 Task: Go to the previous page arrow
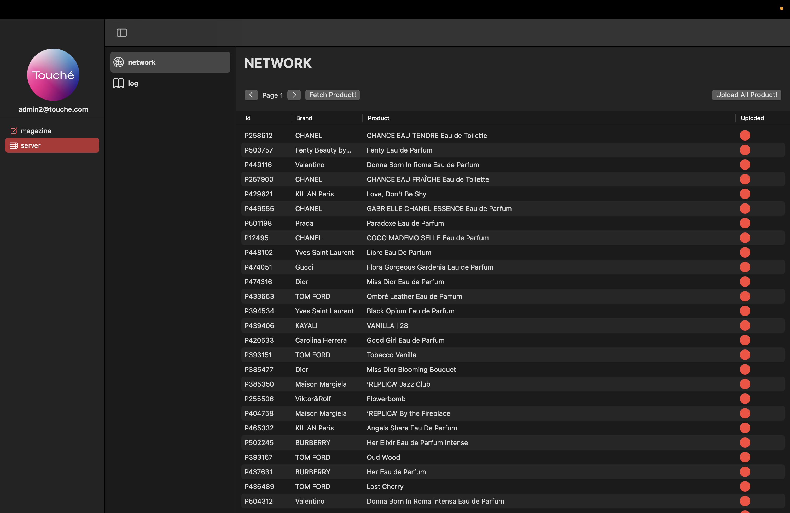tap(251, 95)
